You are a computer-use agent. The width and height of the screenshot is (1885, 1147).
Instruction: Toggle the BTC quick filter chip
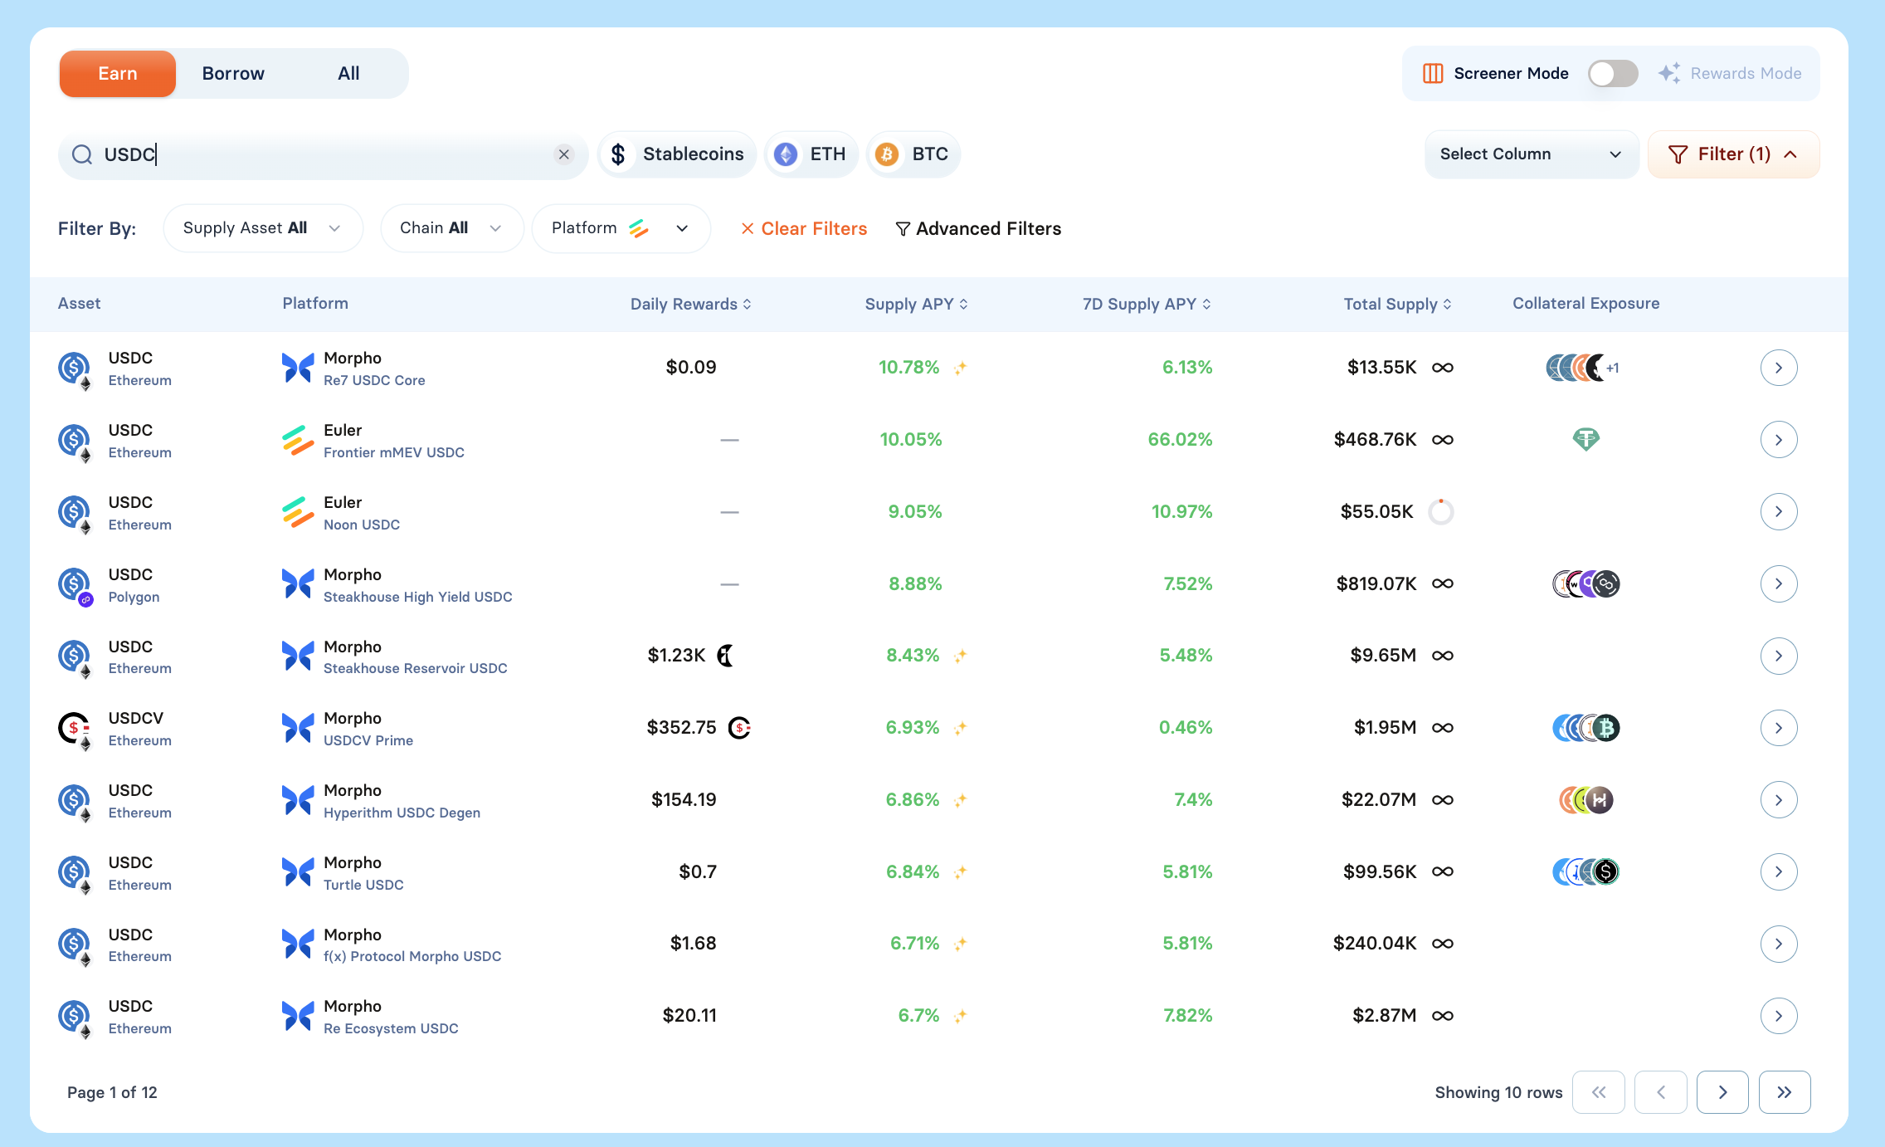pyautogui.click(x=913, y=154)
